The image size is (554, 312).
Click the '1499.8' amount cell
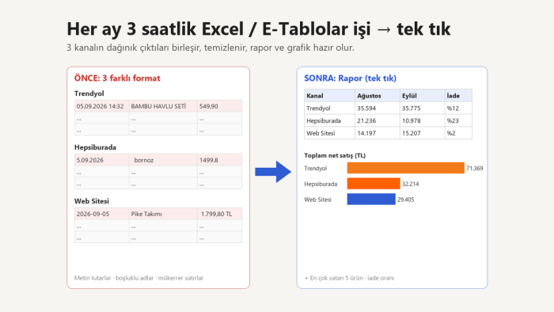tap(219, 160)
